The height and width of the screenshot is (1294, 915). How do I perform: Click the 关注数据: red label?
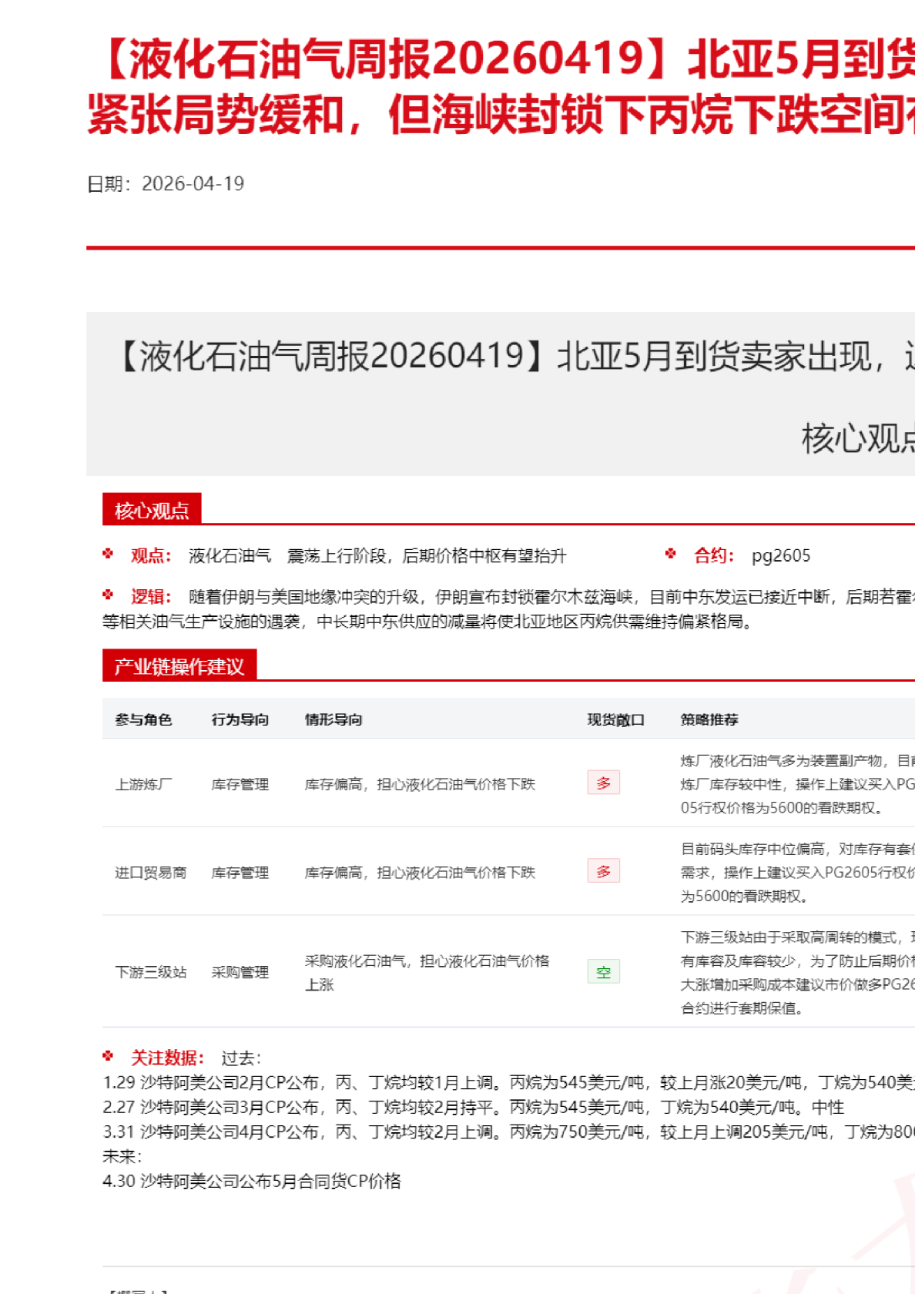pos(168,1058)
